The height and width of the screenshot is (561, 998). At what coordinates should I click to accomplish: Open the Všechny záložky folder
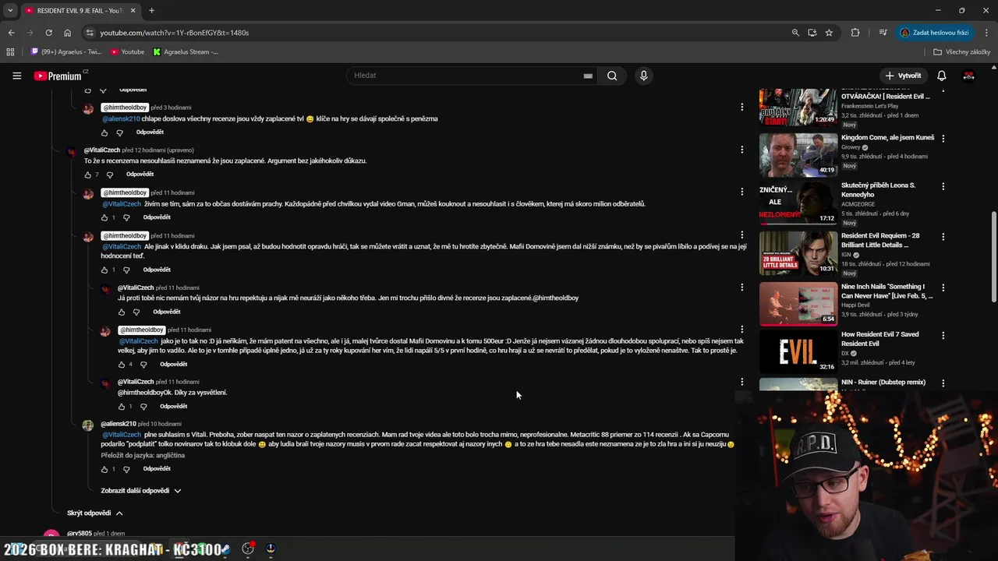pos(961,52)
